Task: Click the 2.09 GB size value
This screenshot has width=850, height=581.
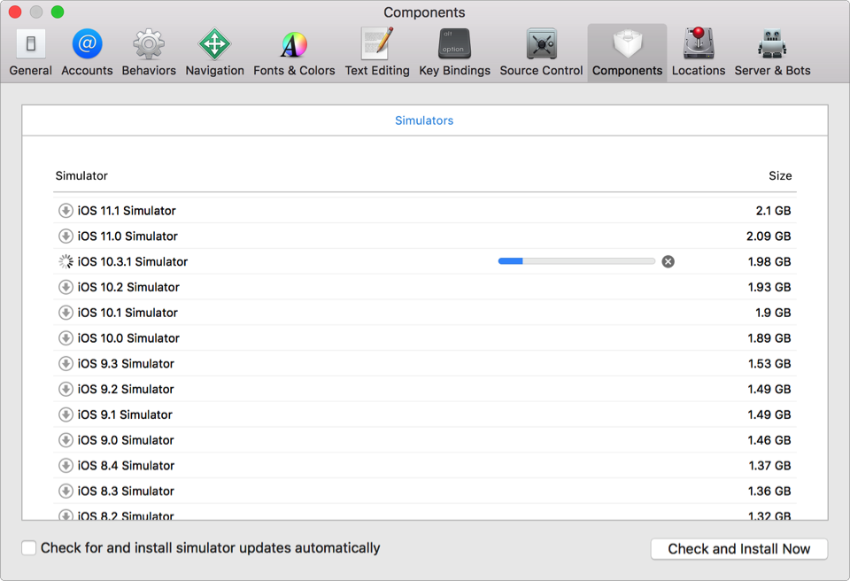Action: click(x=769, y=236)
